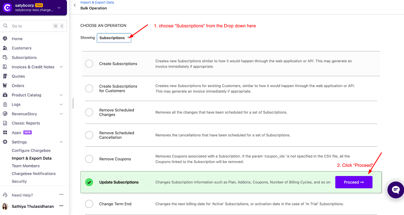The height and width of the screenshot is (215, 404).
Task: Open Team Members under Settings
Action: pyautogui.click(x=26, y=166)
